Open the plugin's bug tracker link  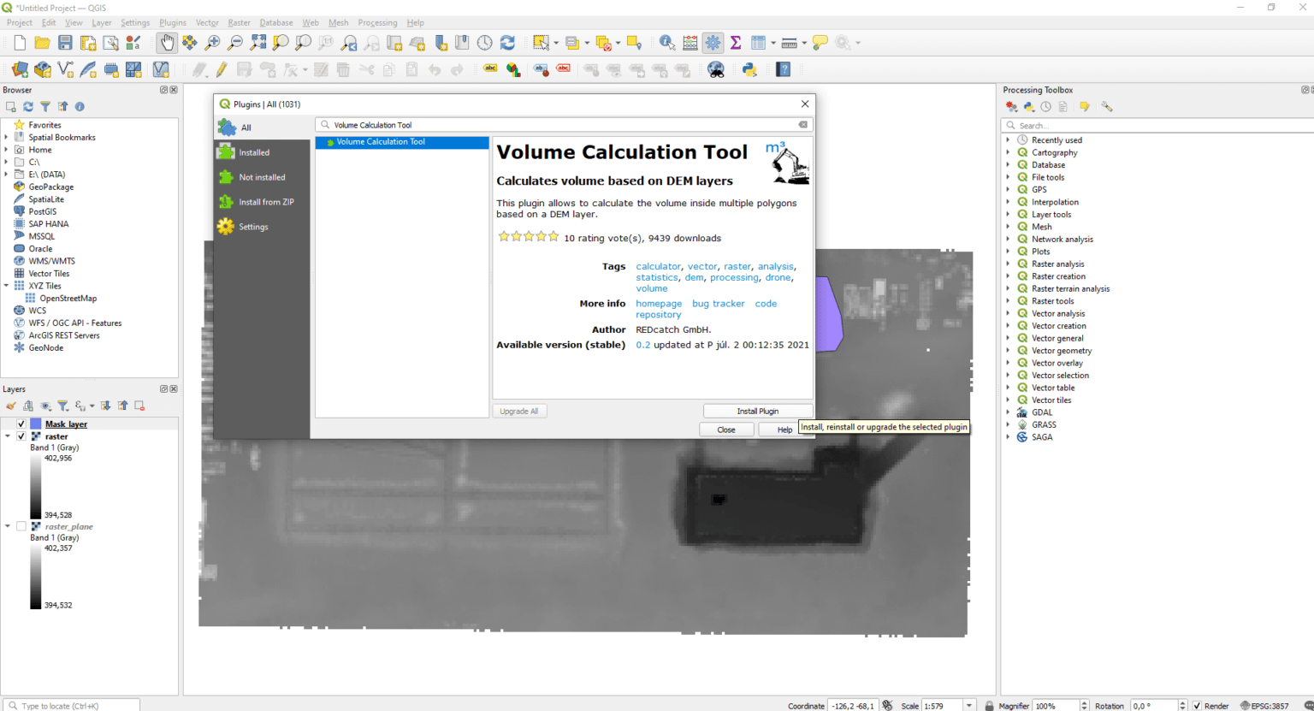pyautogui.click(x=718, y=303)
